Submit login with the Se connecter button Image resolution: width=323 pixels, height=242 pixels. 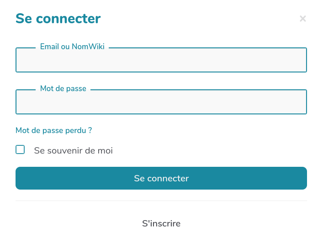161,178
